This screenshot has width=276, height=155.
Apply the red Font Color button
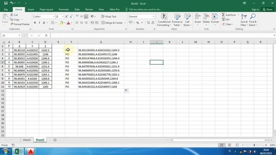[x=69, y=23]
